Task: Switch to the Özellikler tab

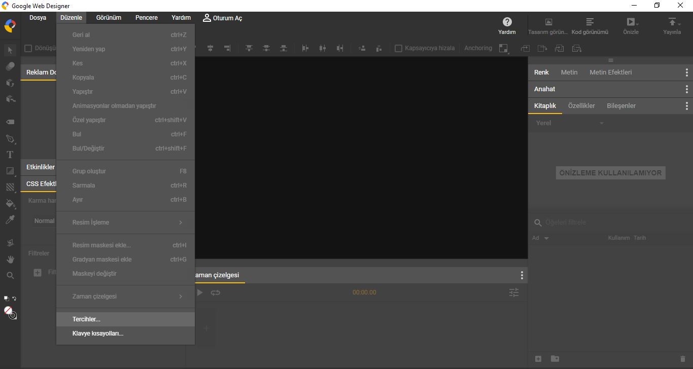Action: click(x=581, y=106)
